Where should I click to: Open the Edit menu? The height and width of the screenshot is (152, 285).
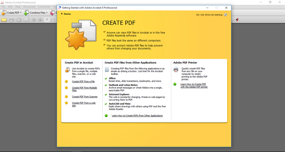click(10, 7)
